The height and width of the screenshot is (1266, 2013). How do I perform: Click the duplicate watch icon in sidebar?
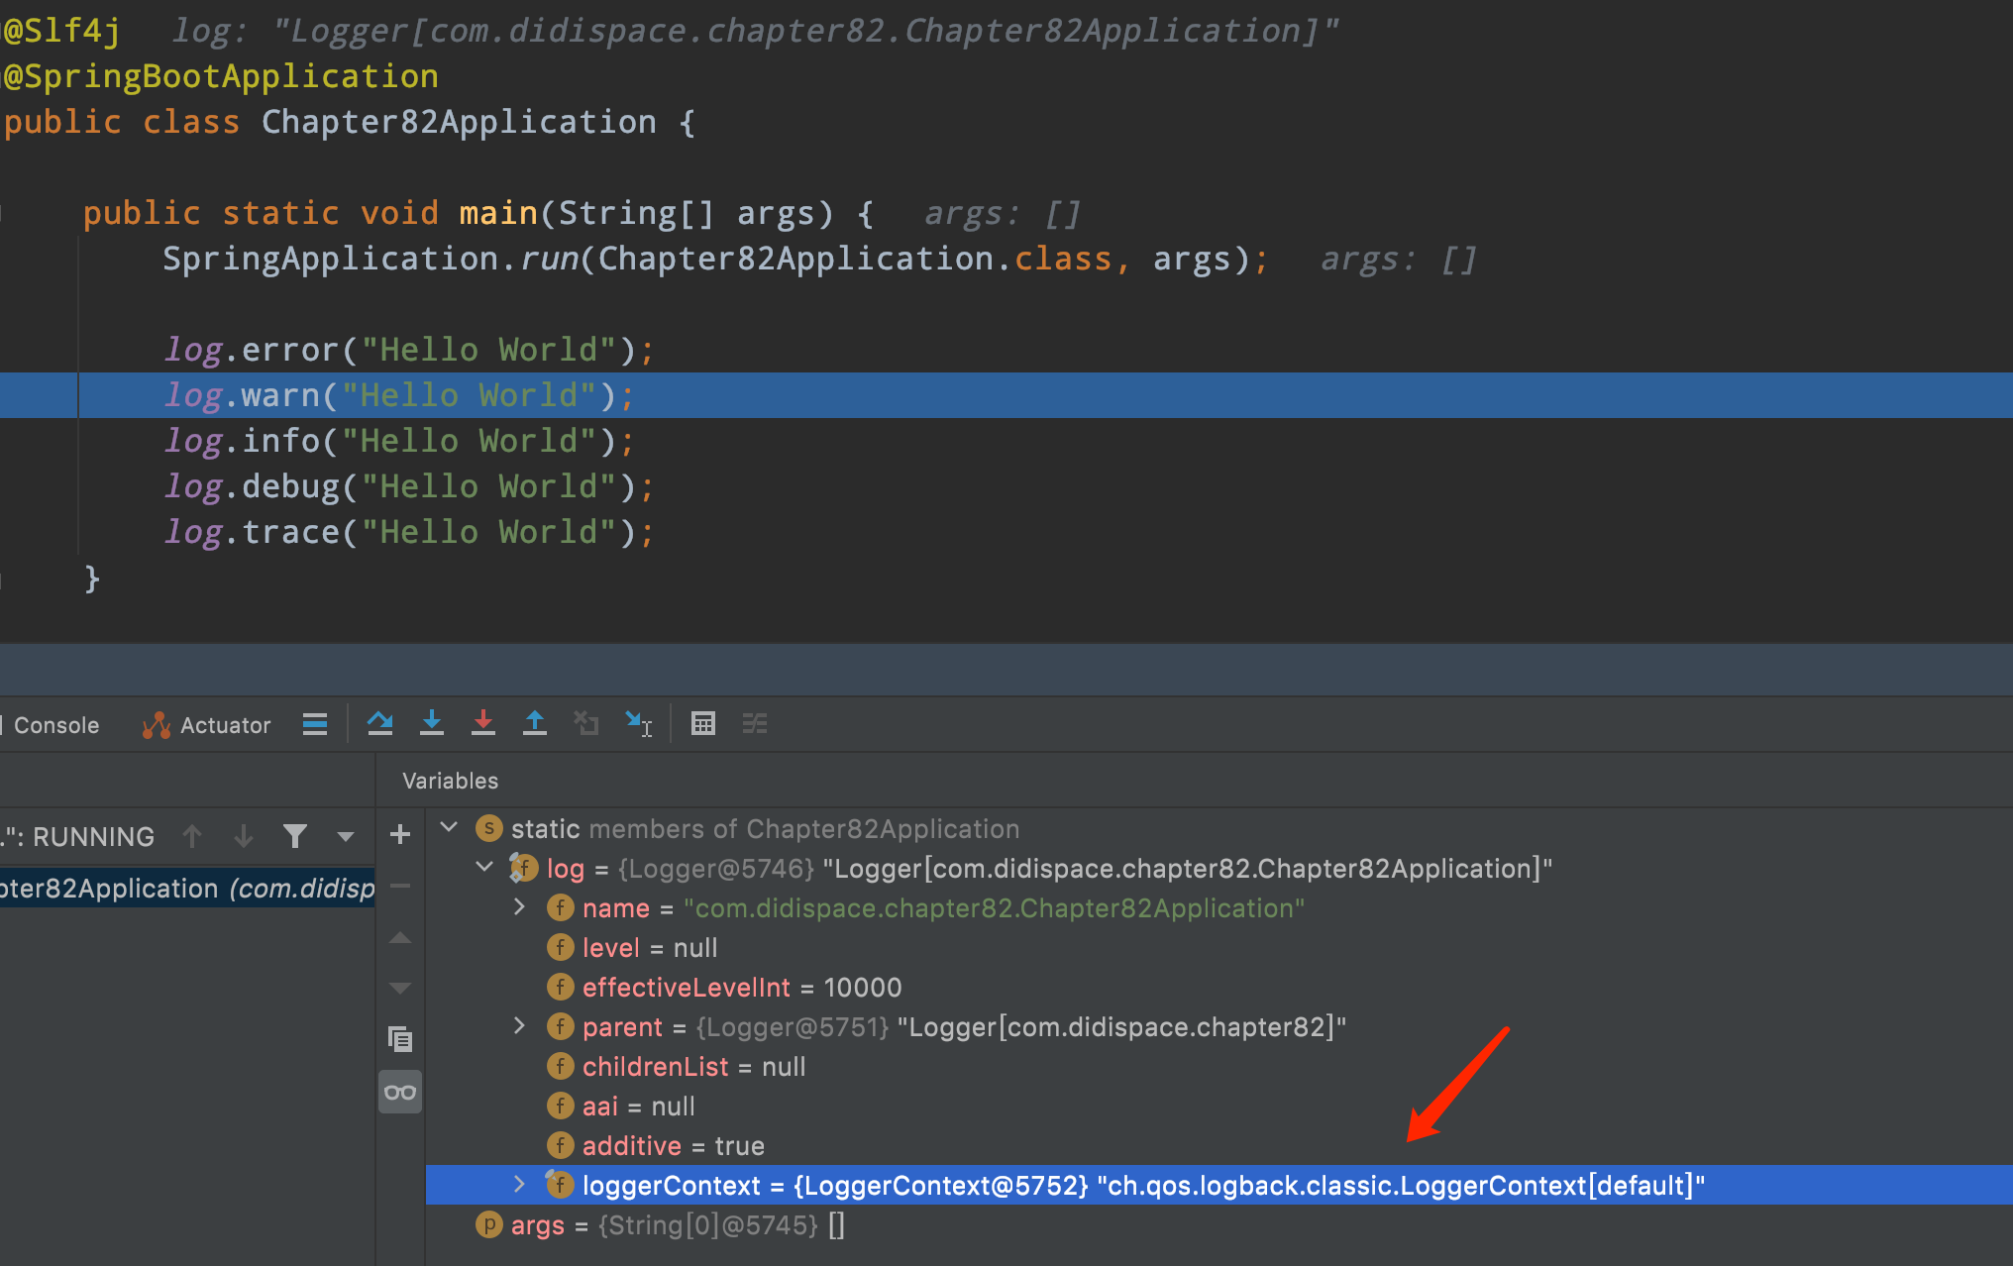(x=399, y=1039)
